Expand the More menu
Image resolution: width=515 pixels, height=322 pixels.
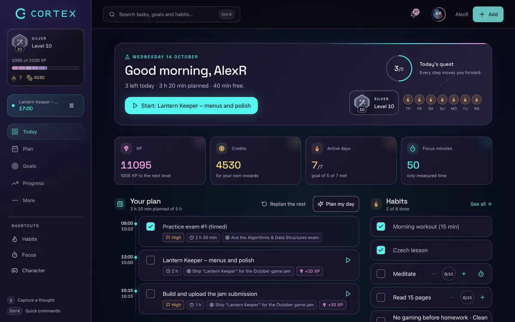click(45, 200)
